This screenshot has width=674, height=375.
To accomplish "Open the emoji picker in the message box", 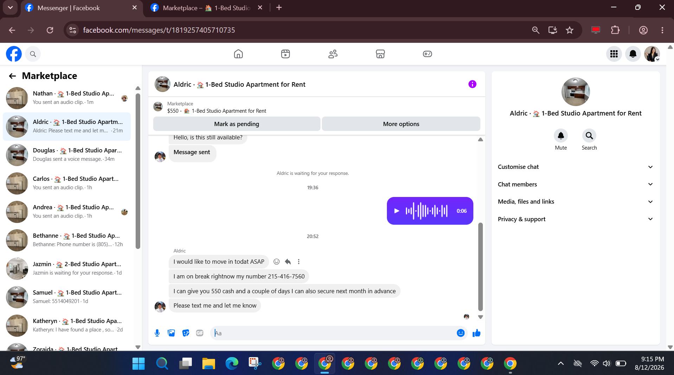I will tap(461, 333).
